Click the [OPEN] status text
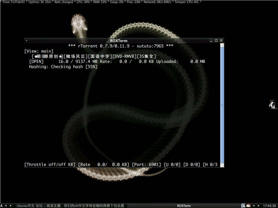278x208 pixels. (36, 62)
